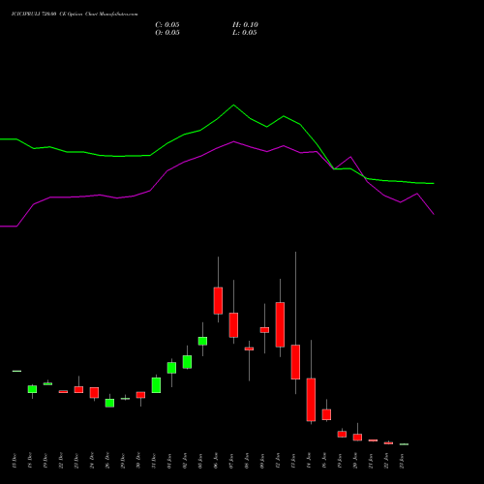Click the '31 Dec' date axis label

click(x=154, y=461)
